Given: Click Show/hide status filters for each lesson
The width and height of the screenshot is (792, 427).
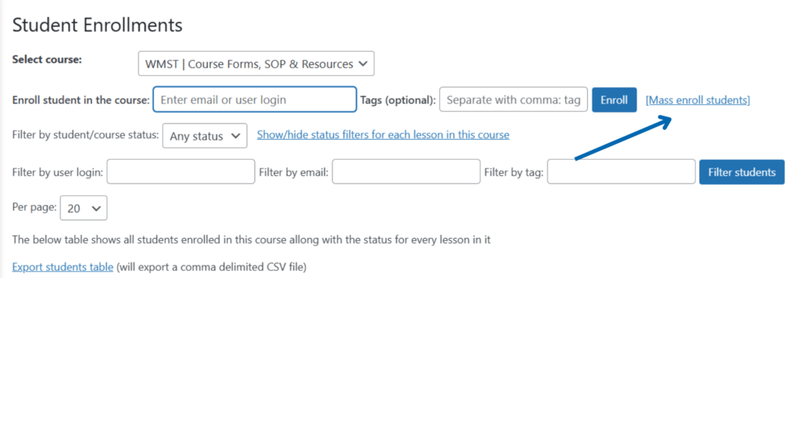Looking at the screenshot, I should (383, 135).
